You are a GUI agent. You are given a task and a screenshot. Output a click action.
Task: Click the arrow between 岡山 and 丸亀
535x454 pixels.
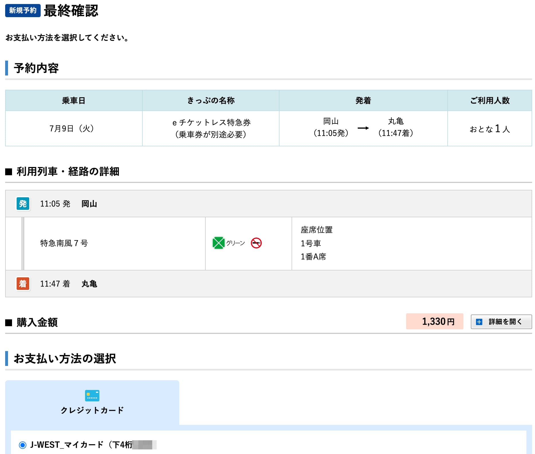pyautogui.click(x=363, y=128)
